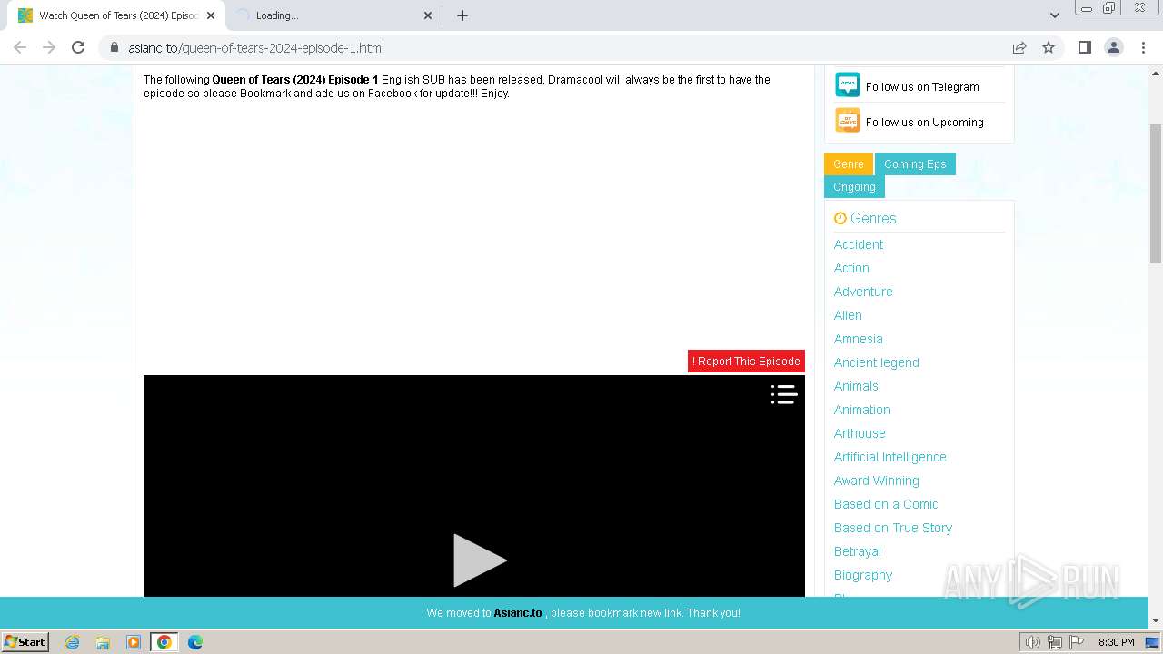The image size is (1163, 654).
Task: Click Report This Episode button
Action: point(746,361)
